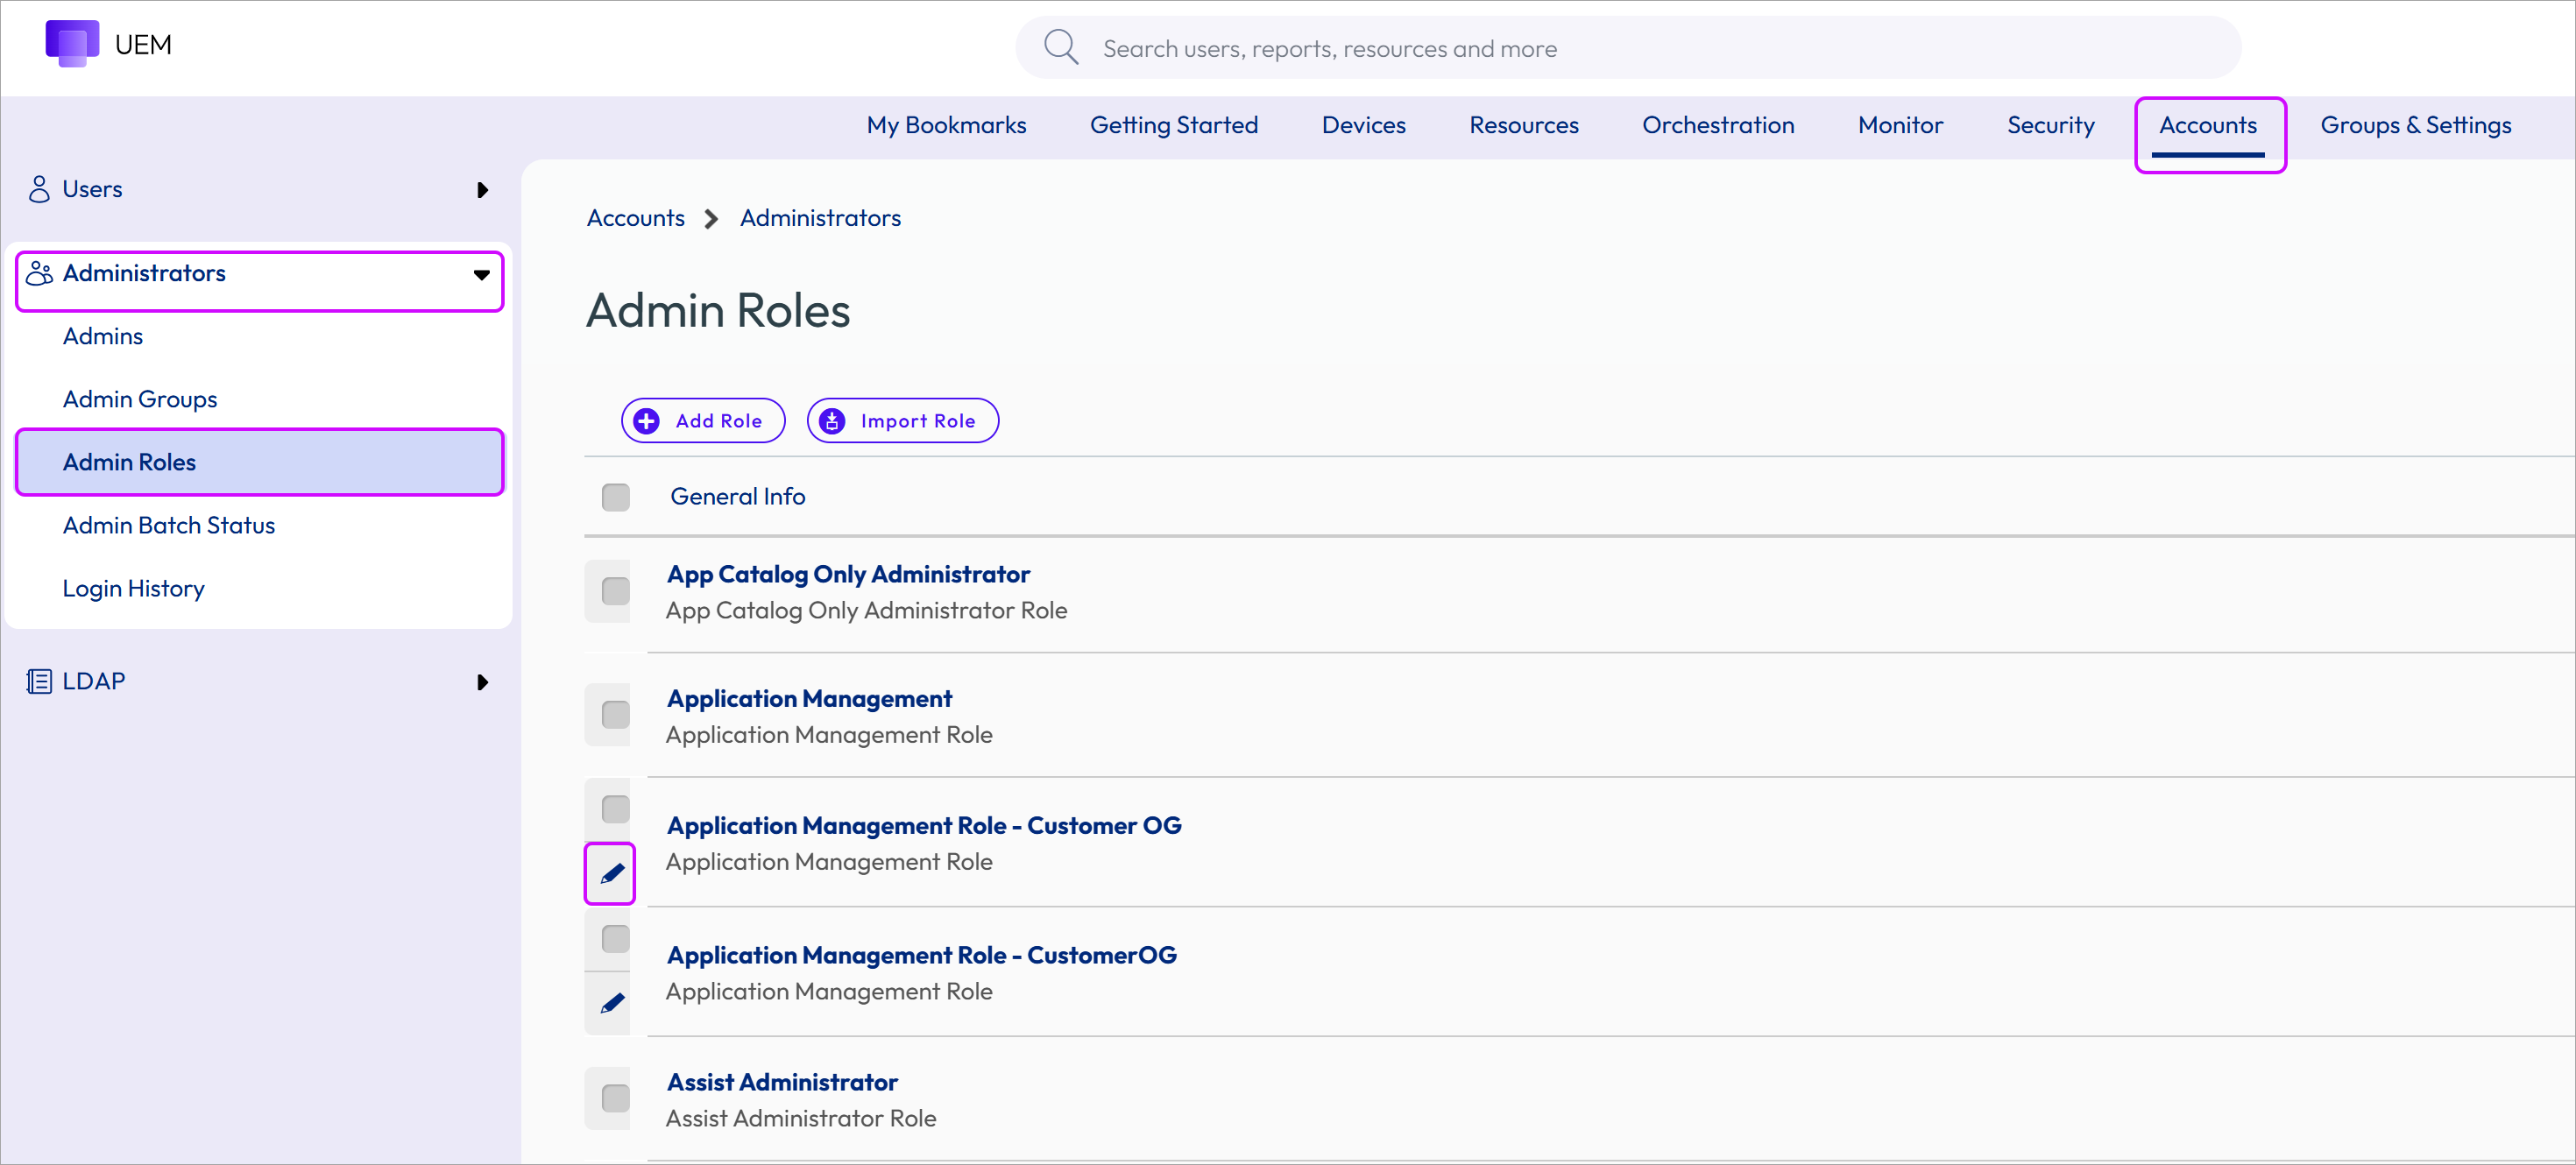2576x1165 pixels.
Task: Select Admin Batch Status in sidebar
Action: (168, 525)
